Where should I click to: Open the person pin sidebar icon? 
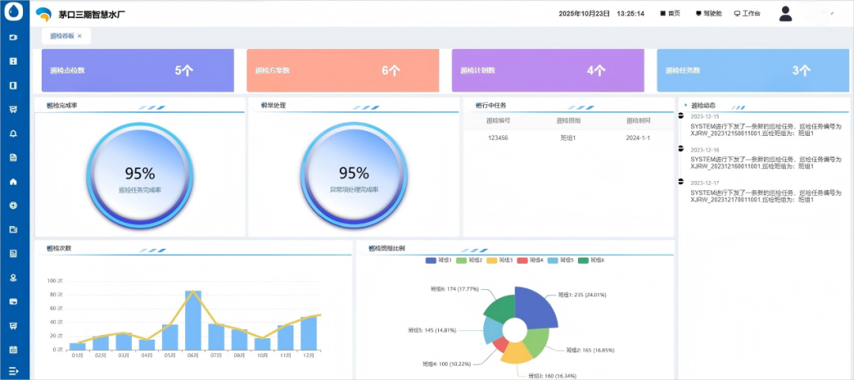point(13,277)
